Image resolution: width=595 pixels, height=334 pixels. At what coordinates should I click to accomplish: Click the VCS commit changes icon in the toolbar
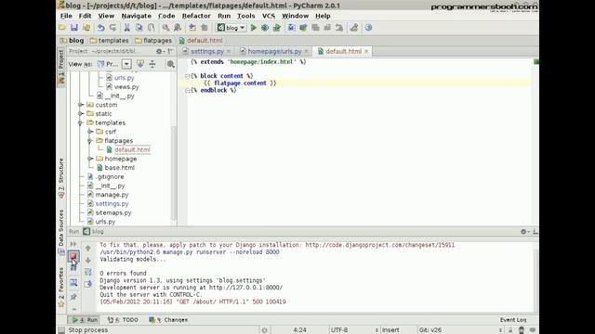(303, 28)
